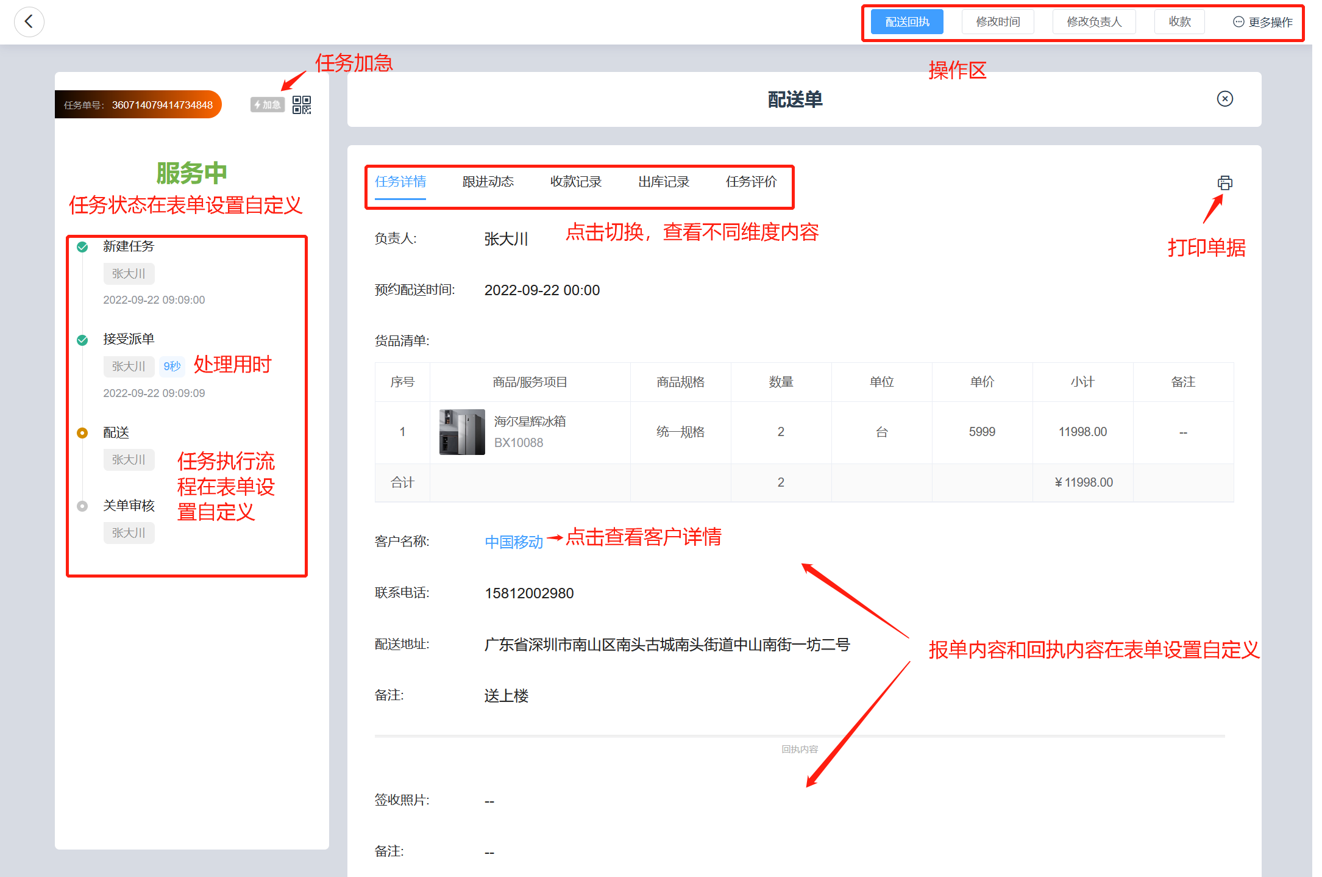The image size is (1322, 877).
Task: Open the task QR code icon
Action: click(x=302, y=105)
